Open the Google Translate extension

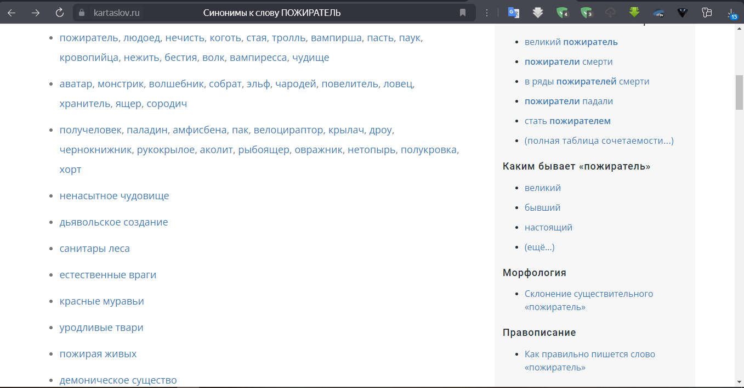click(x=513, y=13)
